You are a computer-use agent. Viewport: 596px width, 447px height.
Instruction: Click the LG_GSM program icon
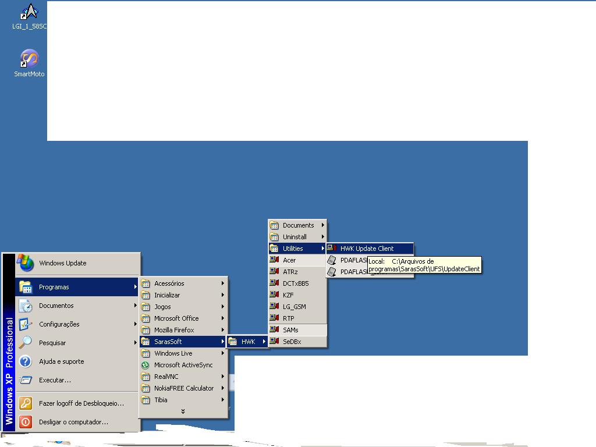tap(275, 307)
